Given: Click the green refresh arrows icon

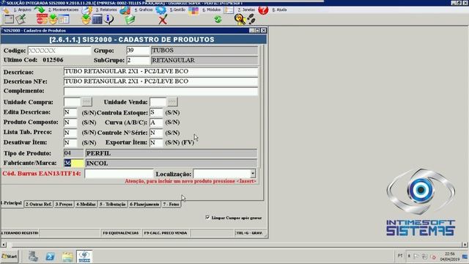Looking at the screenshot, I should coord(218,20).
